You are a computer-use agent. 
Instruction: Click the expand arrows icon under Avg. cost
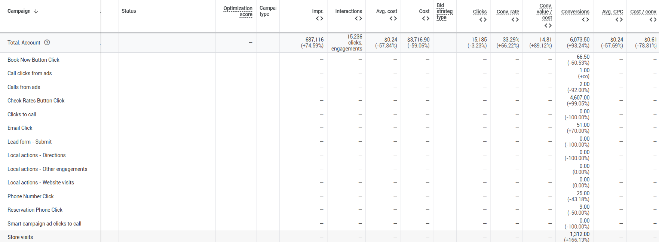point(393,18)
